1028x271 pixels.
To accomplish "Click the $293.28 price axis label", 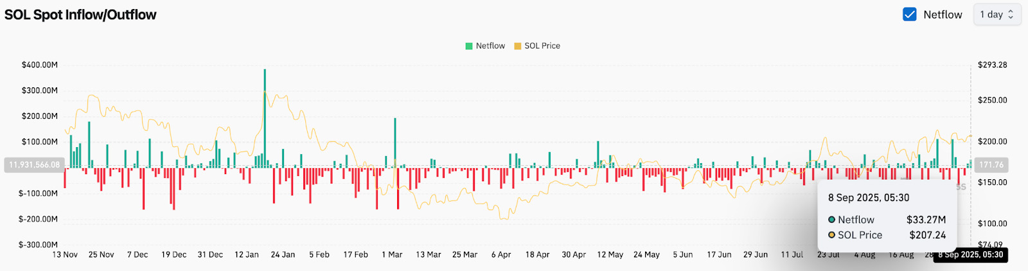I will [x=993, y=65].
